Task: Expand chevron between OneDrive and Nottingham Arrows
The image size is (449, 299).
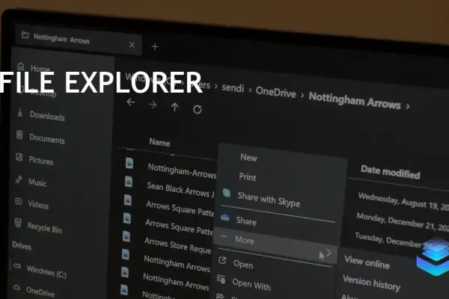Action: point(302,95)
